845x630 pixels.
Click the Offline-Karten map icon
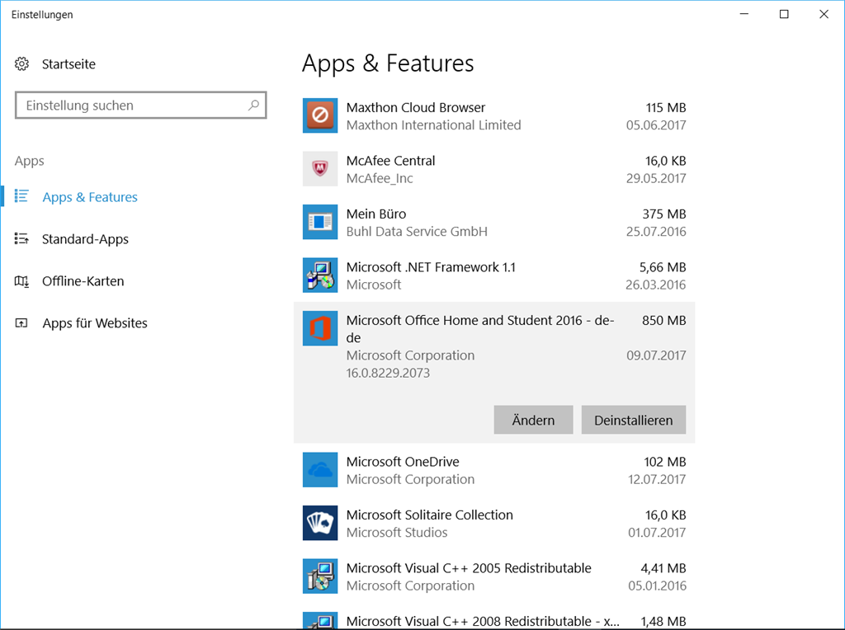tap(21, 281)
